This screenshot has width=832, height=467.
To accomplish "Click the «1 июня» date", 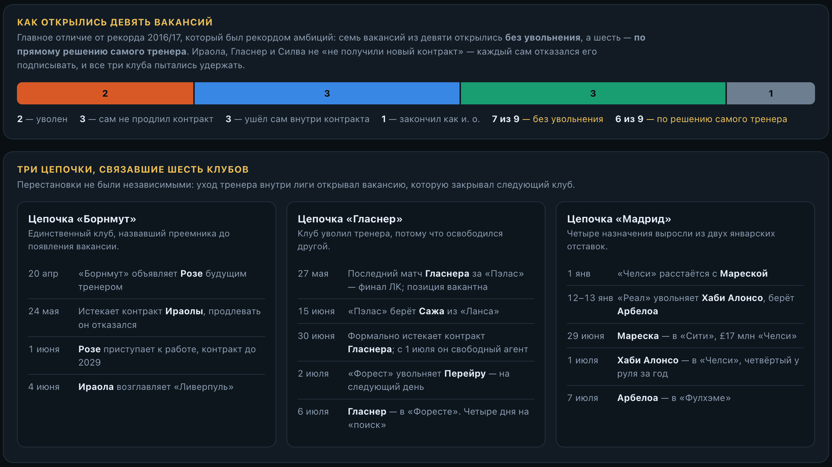I will [x=44, y=349].
